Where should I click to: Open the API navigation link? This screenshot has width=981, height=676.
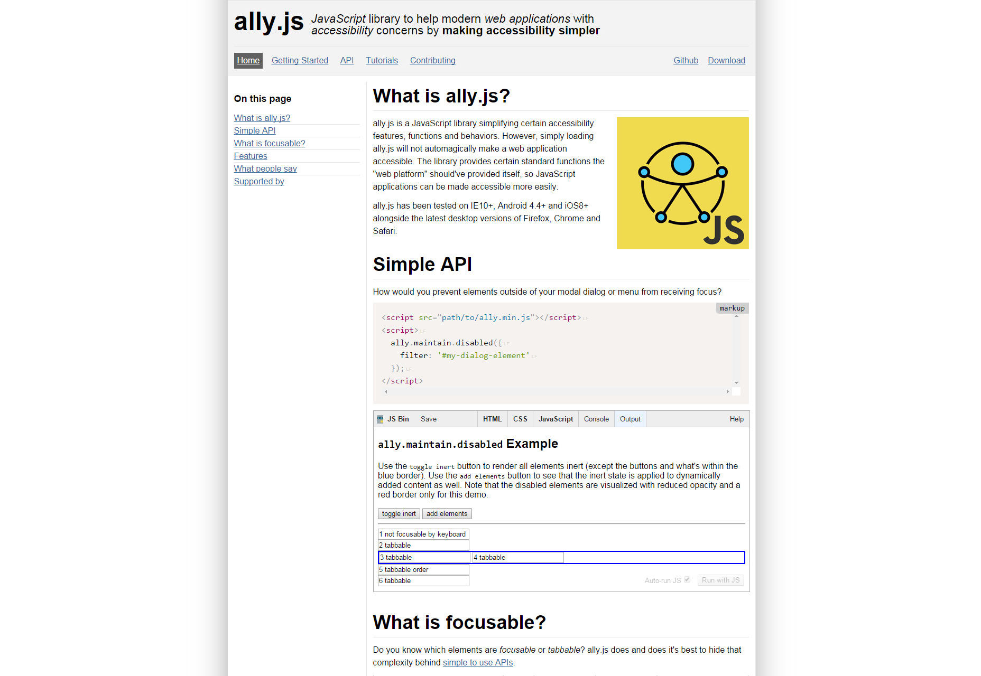tap(347, 61)
